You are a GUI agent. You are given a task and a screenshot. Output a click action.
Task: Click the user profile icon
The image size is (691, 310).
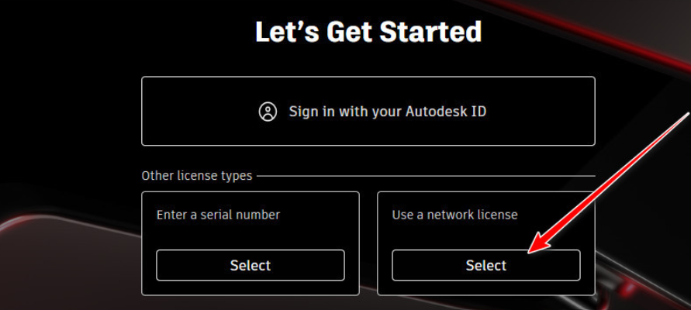tap(268, 112)
